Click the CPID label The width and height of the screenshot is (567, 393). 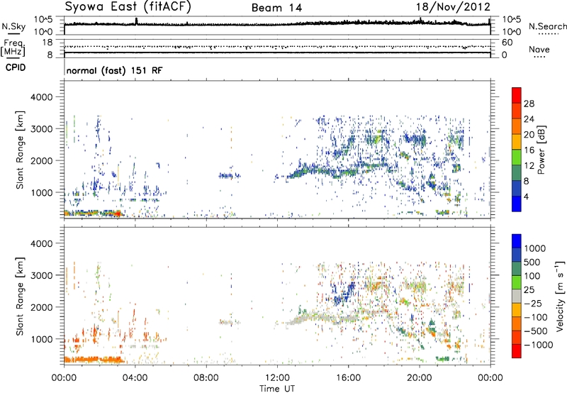click(16, 67)
